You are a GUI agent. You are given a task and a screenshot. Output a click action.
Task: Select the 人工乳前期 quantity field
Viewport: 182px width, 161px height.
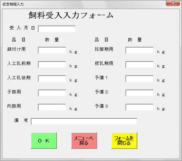(52, 64)
